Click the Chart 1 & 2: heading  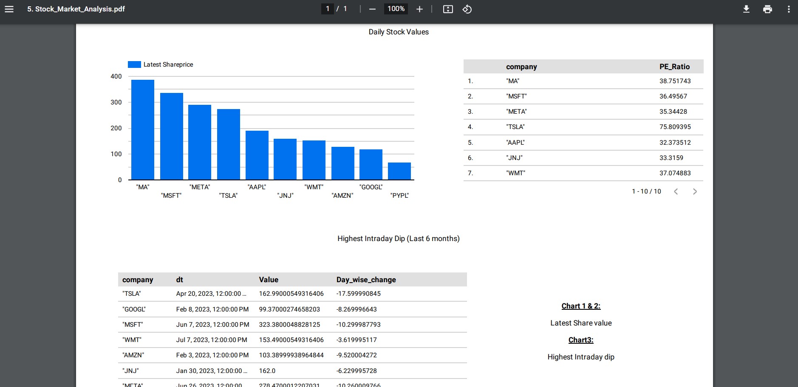coord(581,306)
